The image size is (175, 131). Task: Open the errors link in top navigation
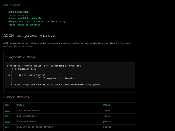point(16,5)
